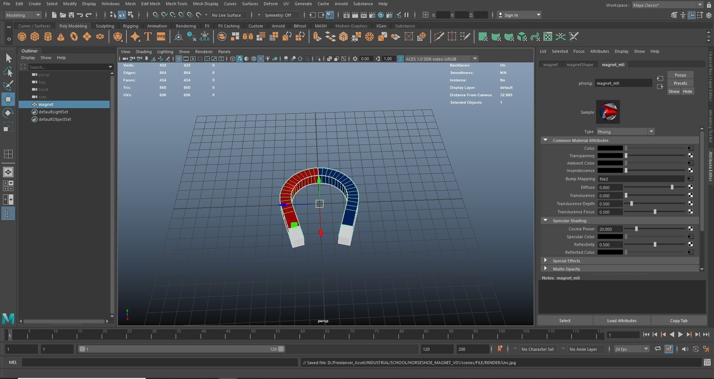This screenshot has width=714, height=379.
Task: Open the viewport Shading menu
Action: click(x=144, y=52)
